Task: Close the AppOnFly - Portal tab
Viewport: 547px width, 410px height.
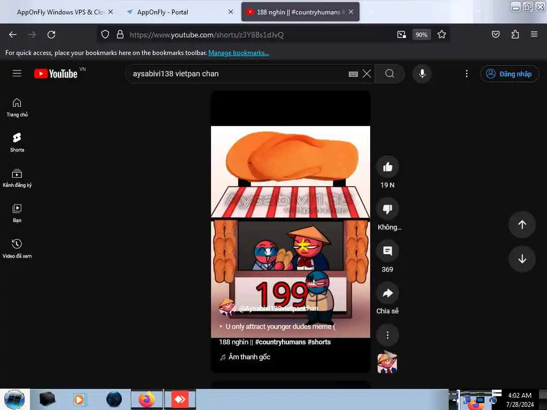Action: point(231,12)
